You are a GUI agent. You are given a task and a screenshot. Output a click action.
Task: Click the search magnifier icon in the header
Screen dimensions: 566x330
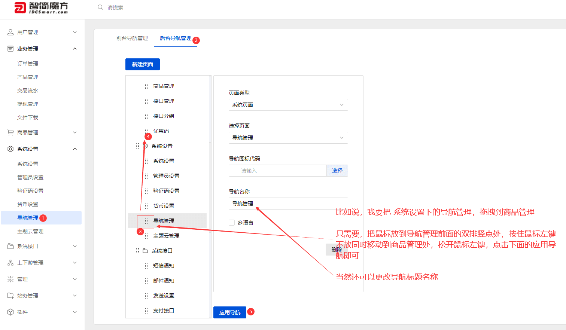tap(100, 7)
